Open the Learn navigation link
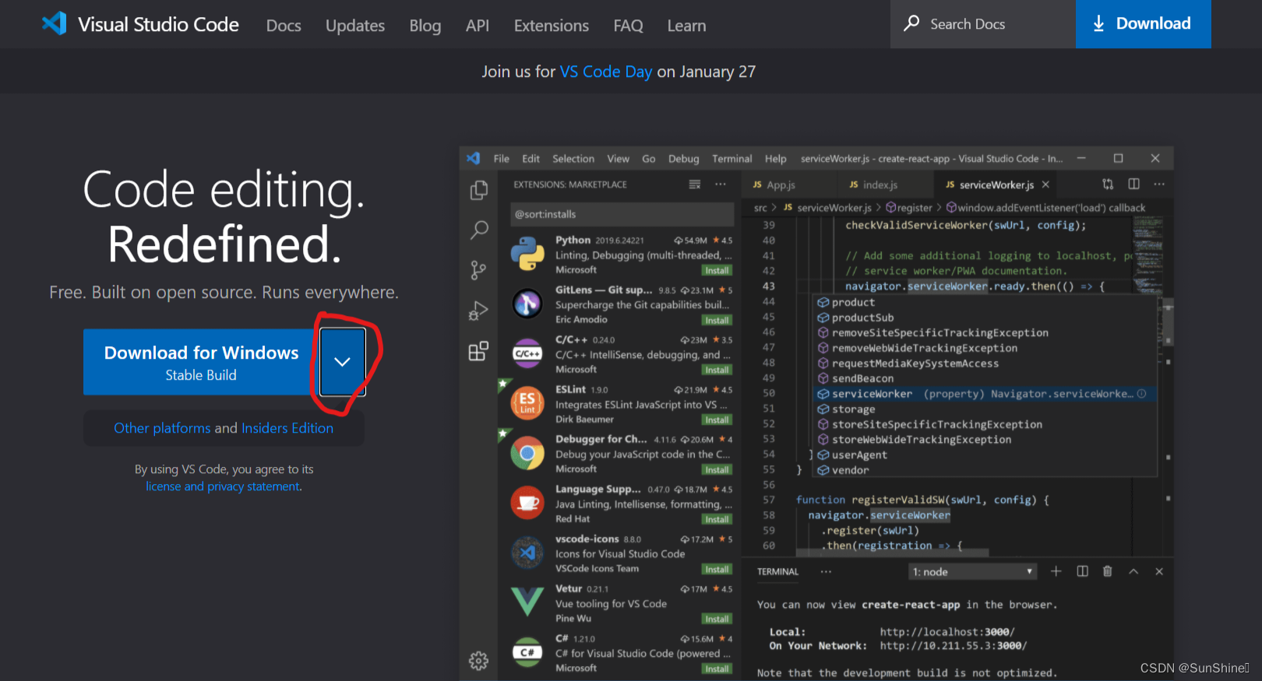 click(687, 26)
